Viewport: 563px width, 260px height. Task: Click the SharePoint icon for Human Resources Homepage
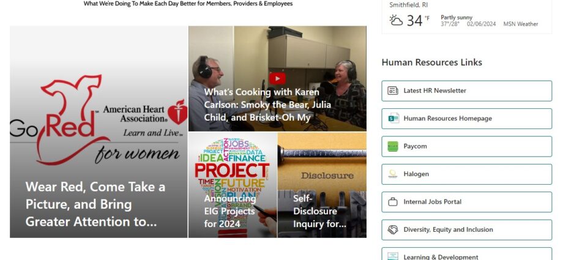coord(393,118)
